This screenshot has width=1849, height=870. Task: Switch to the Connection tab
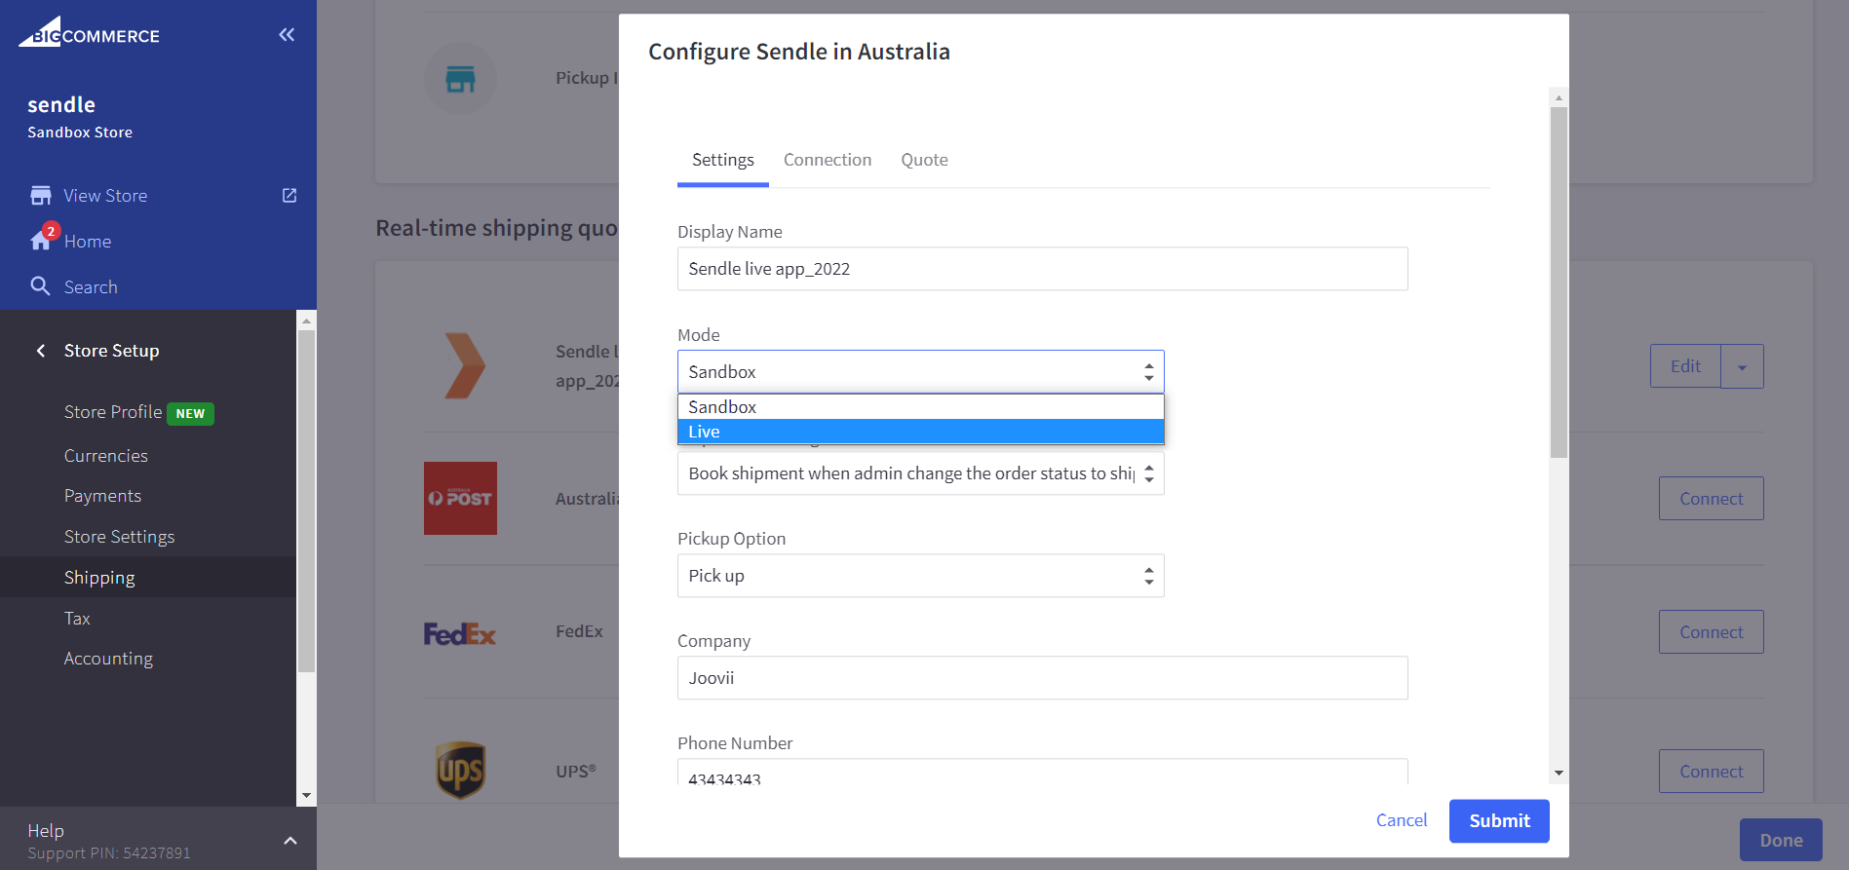tap(827, 160)
